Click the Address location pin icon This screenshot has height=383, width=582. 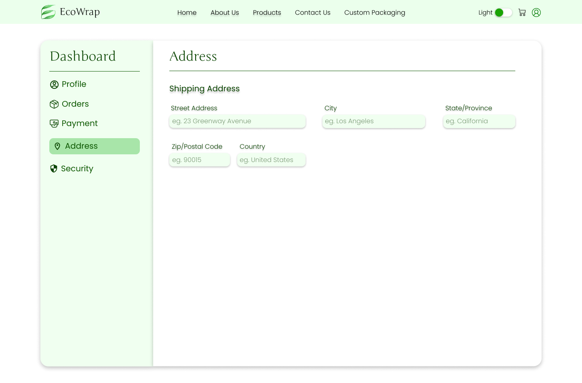point(57,146)
